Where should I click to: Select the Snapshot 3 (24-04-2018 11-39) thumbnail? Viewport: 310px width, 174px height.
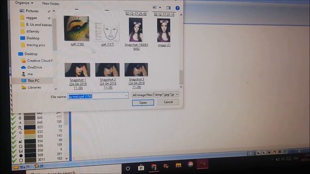(136, 70)
